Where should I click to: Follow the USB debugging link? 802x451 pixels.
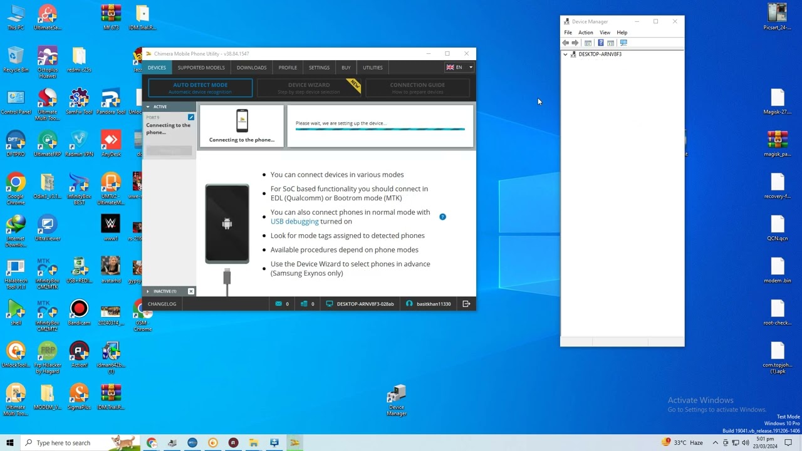click(x=294, y=222)
